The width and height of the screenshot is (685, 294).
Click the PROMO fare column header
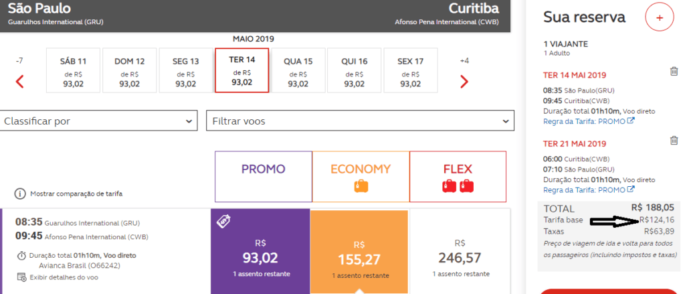coord(264,176)
